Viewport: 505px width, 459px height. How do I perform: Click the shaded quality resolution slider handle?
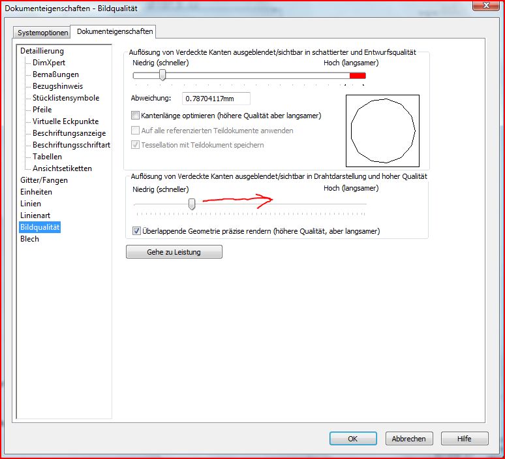(162, 75)
